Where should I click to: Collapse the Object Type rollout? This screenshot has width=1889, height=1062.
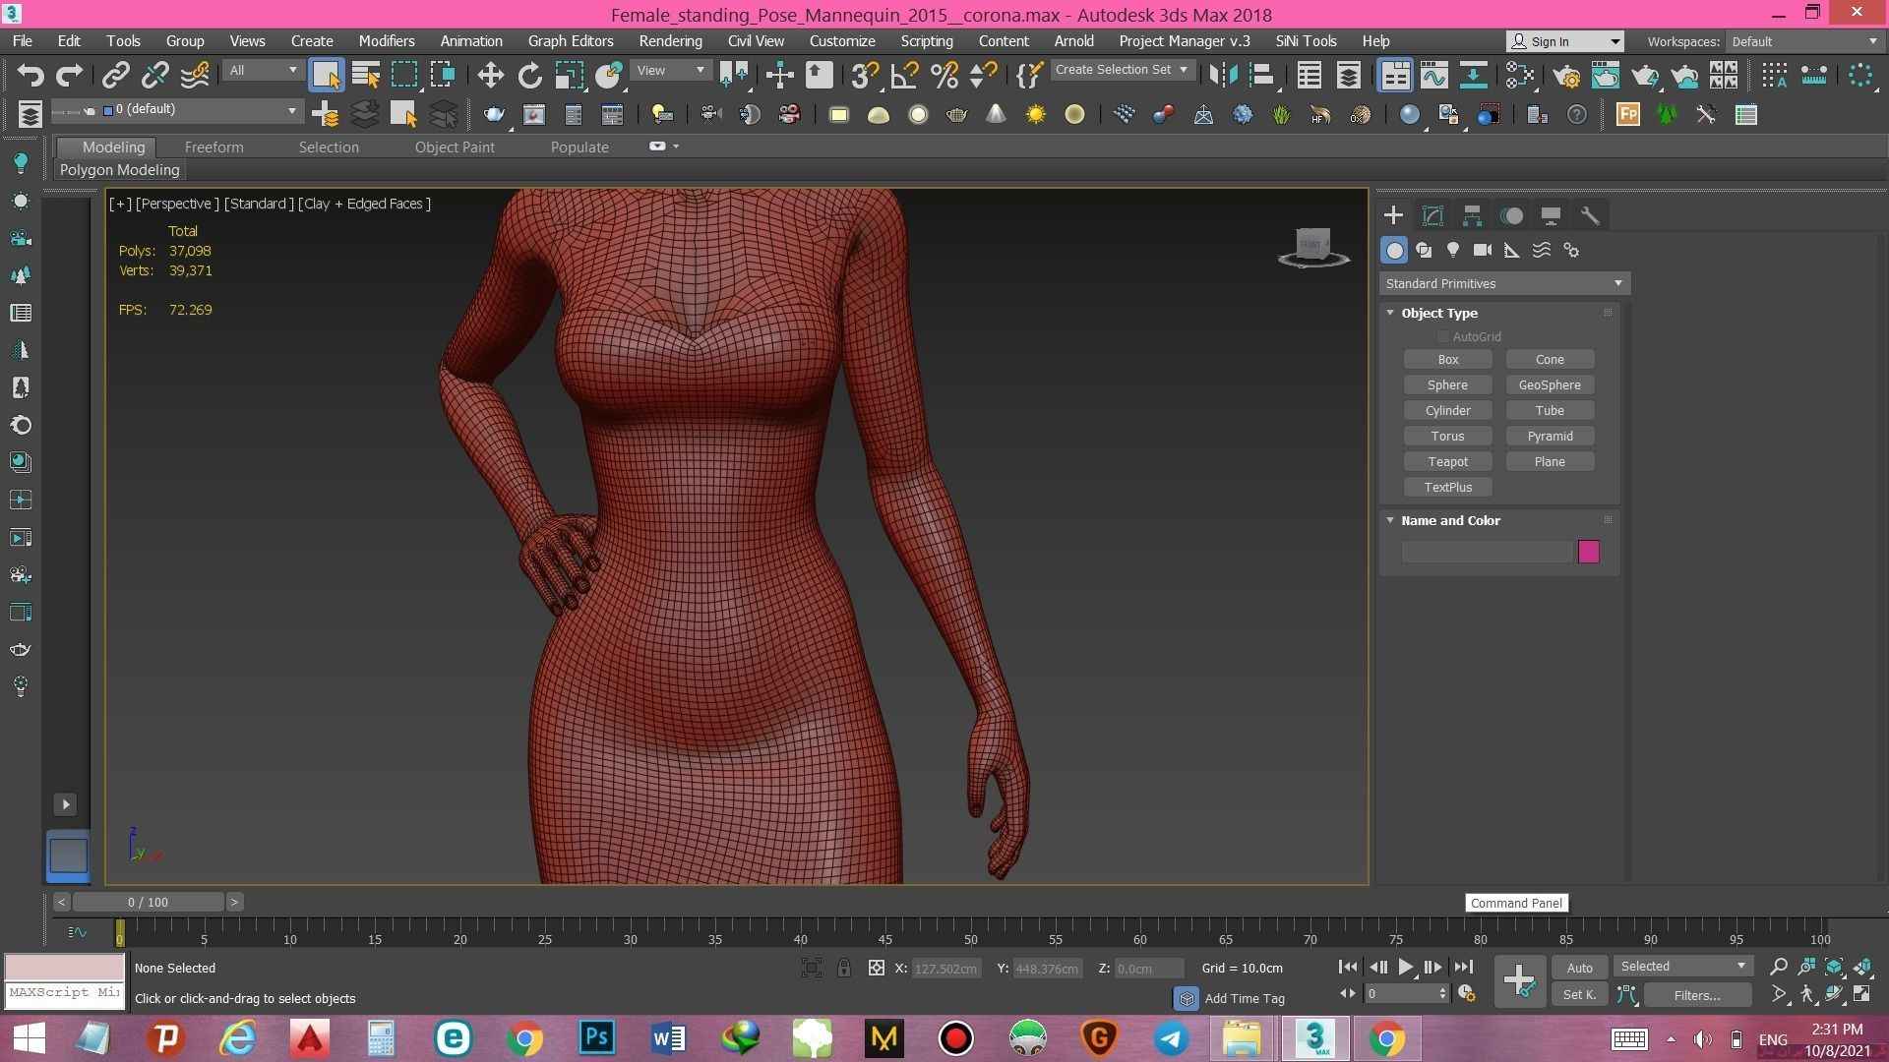(x=1390, y=313)
